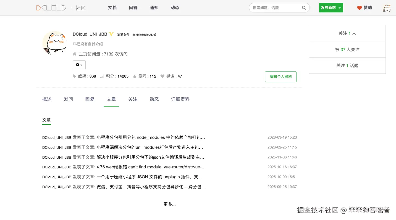The image size is (396, 220).
Task: Click the search magnifier icon
Action: (304, 8)
